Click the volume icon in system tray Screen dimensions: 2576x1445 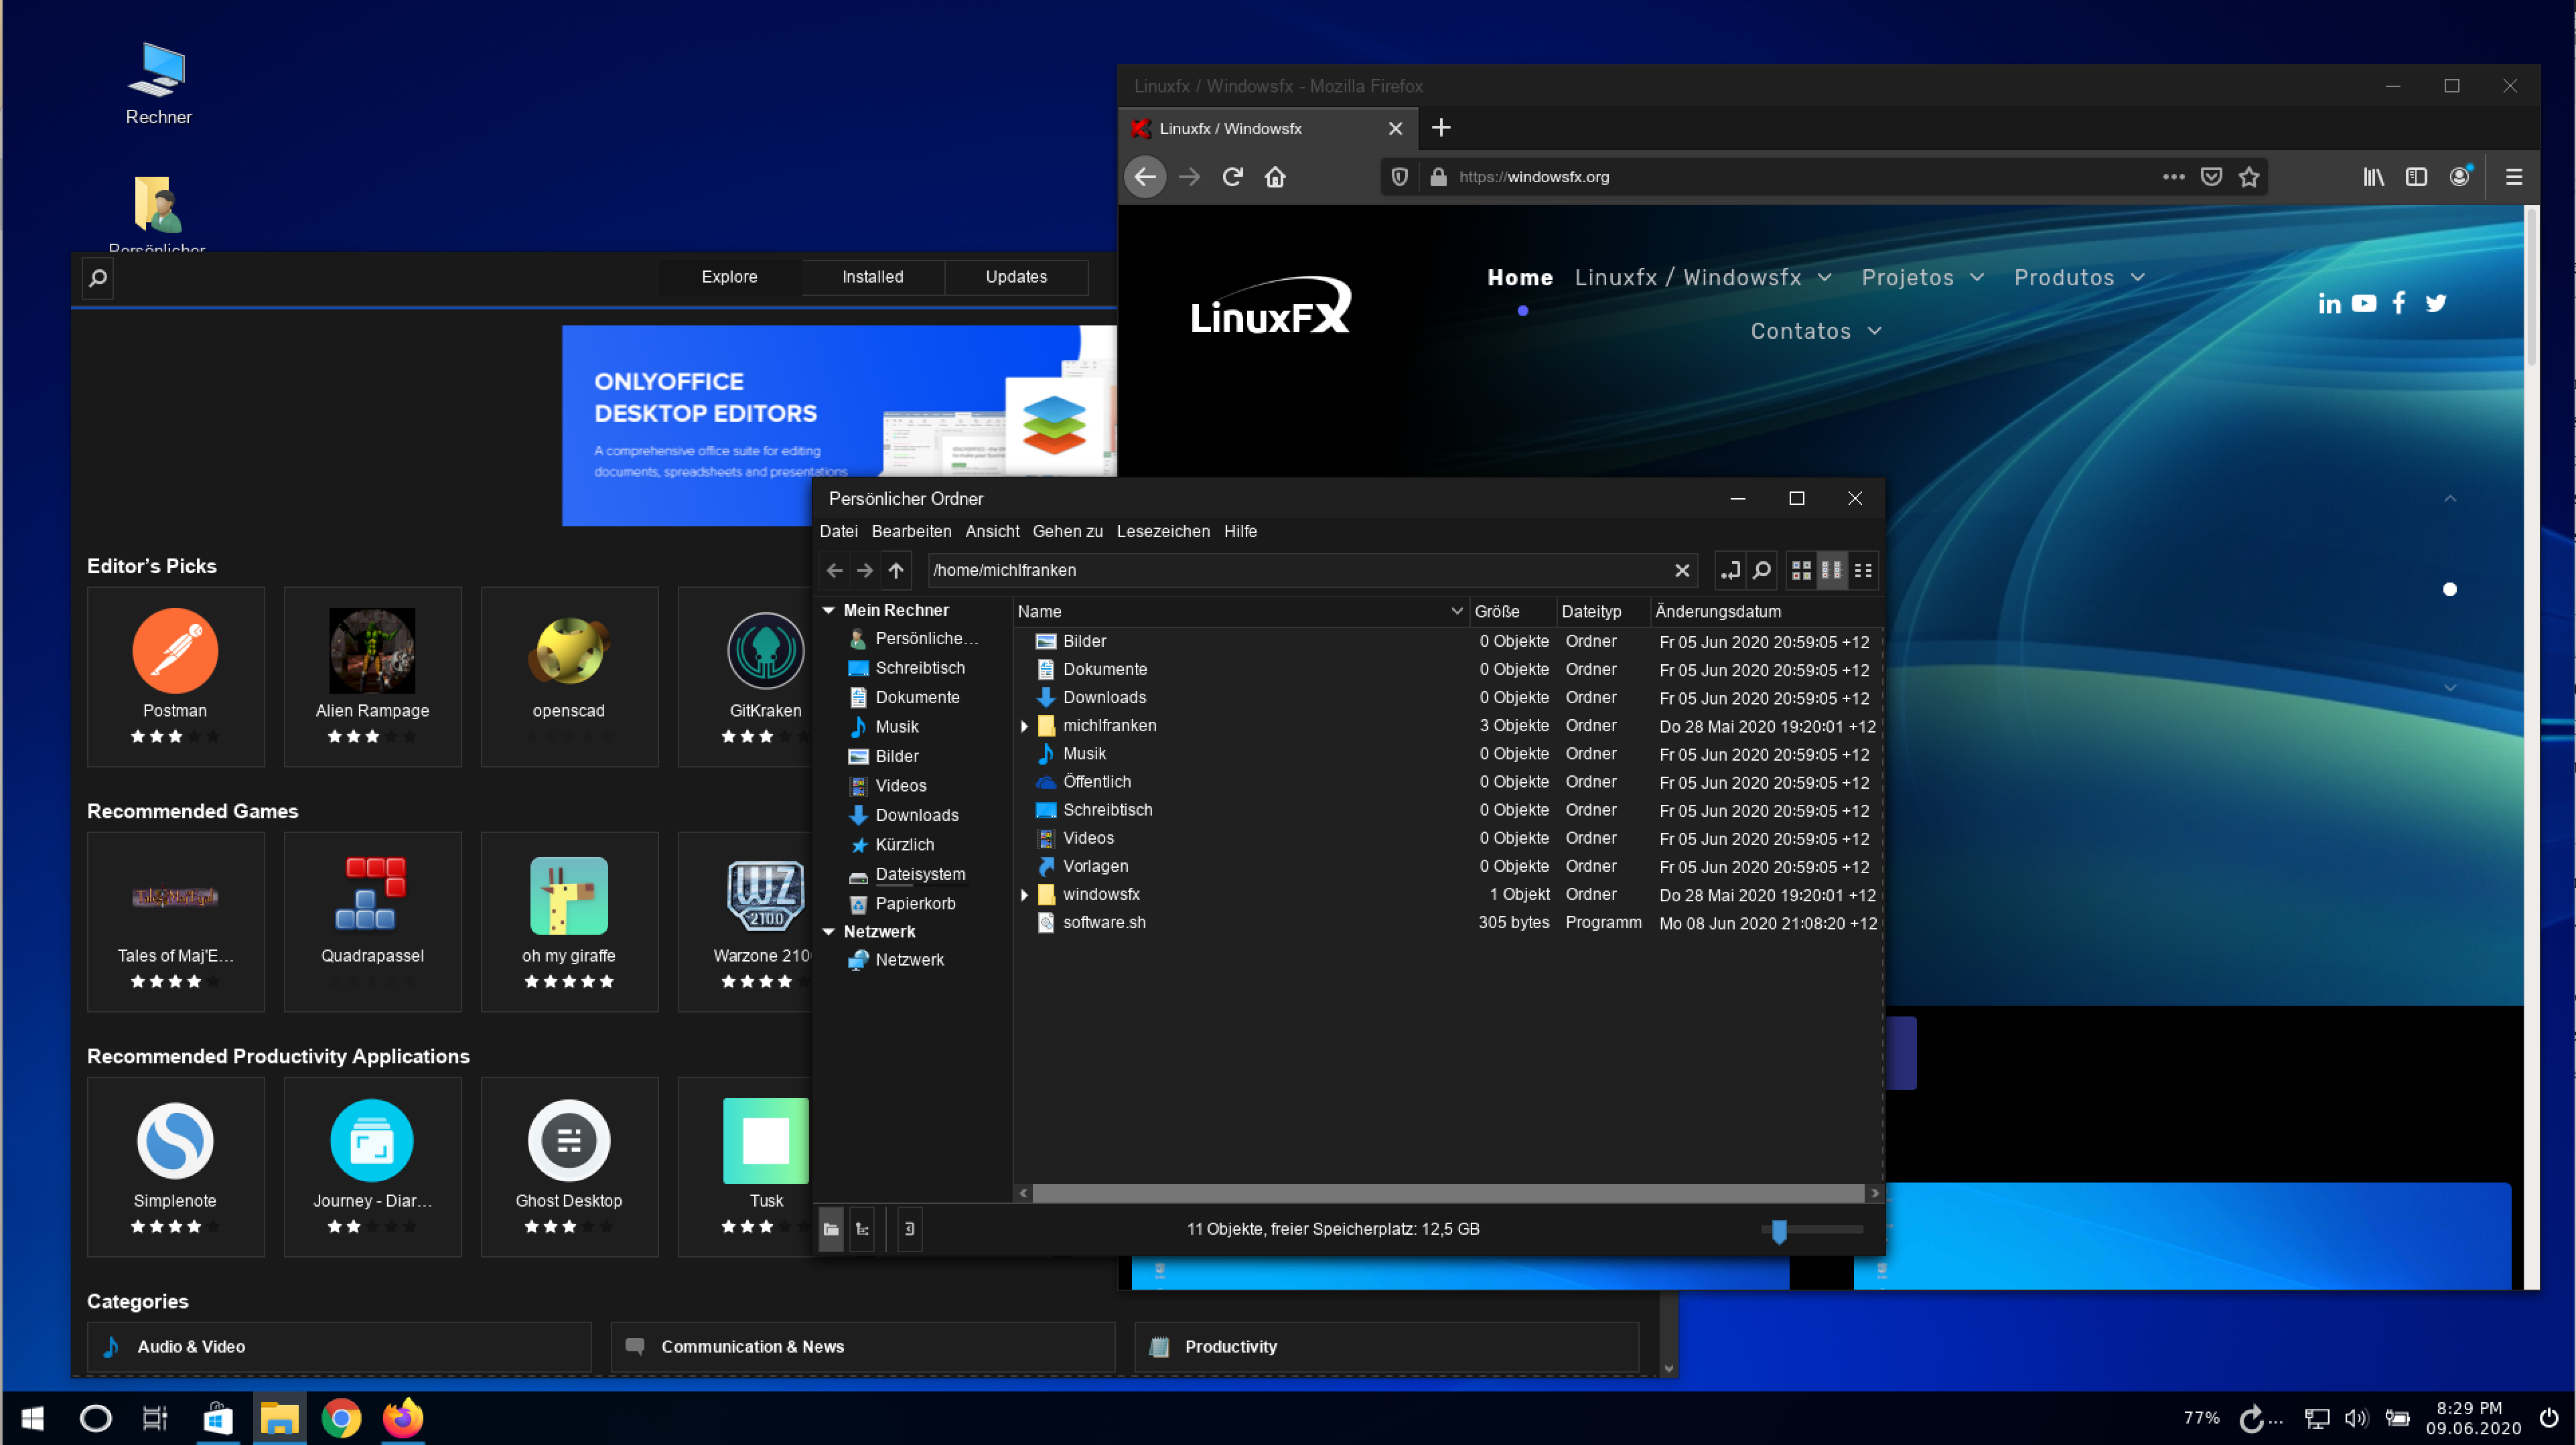point(2356,1418)
